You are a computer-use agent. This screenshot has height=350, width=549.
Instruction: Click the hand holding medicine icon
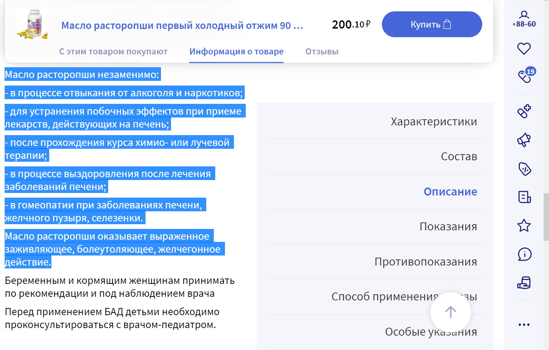524,284
